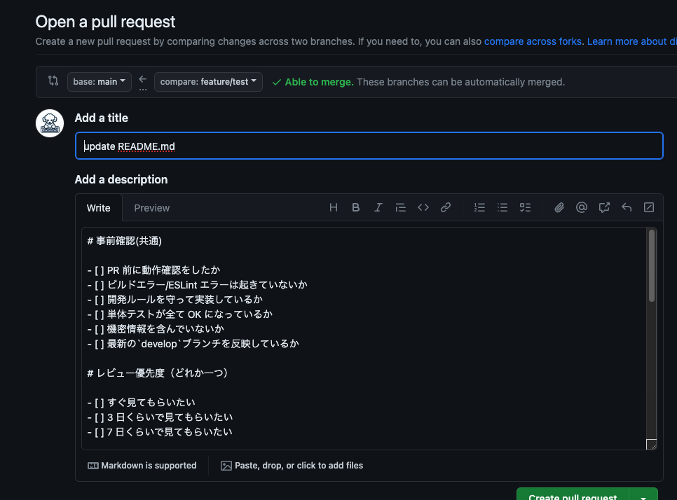Open the compare: feature/test branch dropdown

[x=207, y=81]
